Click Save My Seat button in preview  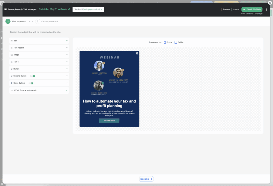click(109, 121)
